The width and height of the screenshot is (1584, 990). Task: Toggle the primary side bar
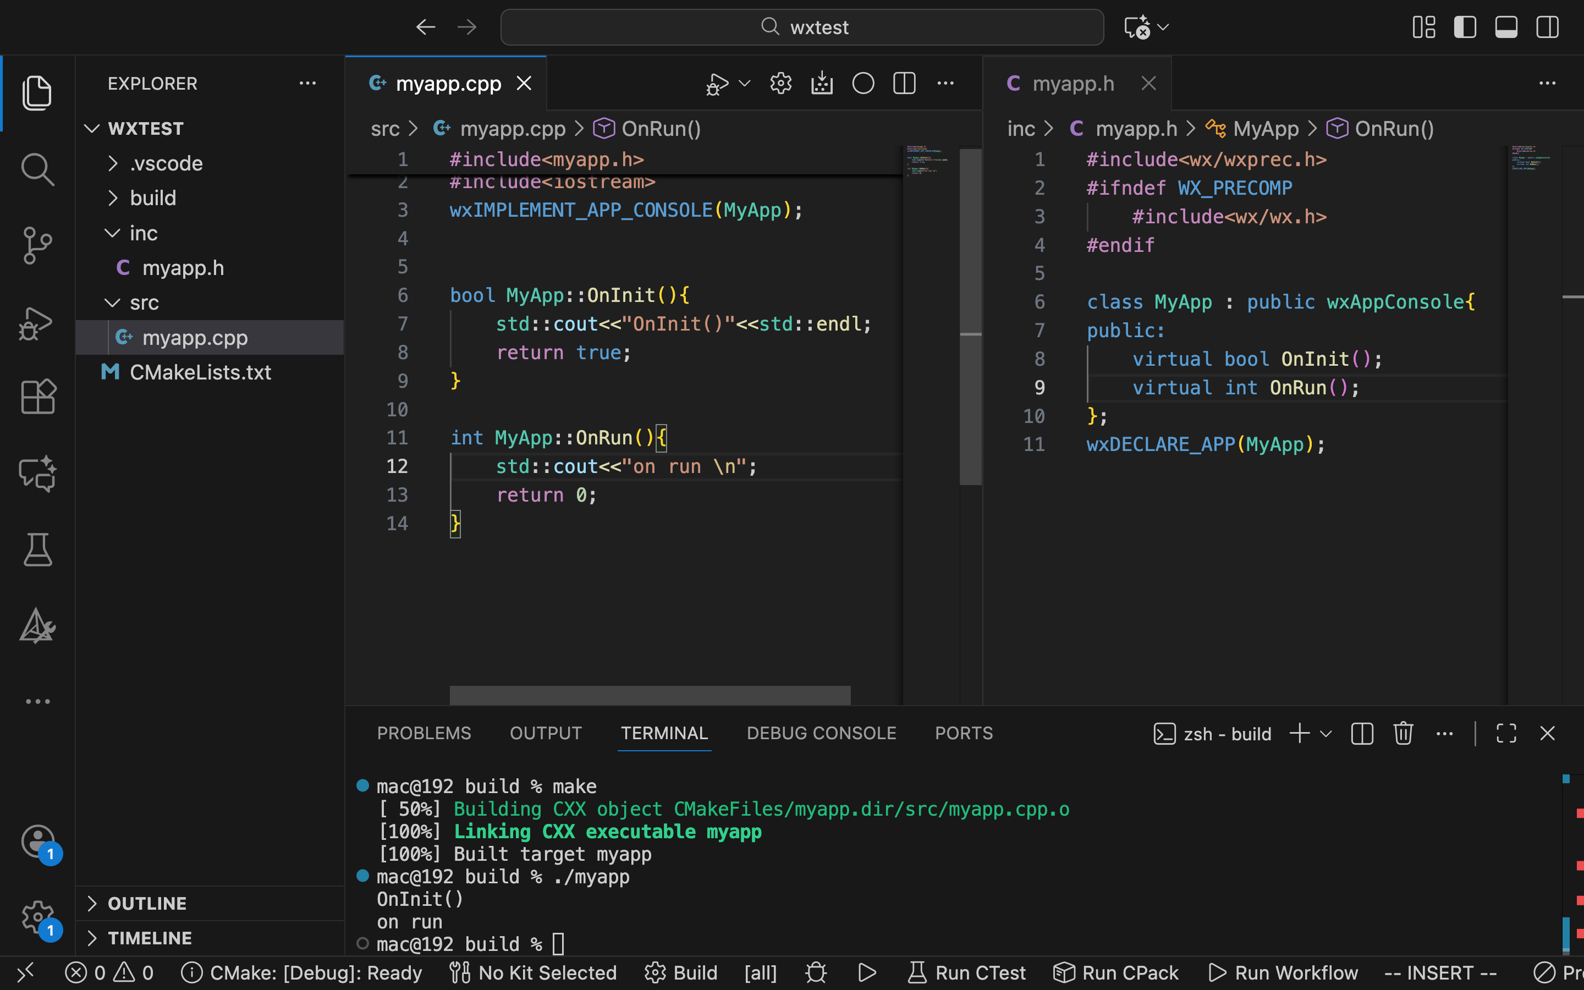(1465, 28)
